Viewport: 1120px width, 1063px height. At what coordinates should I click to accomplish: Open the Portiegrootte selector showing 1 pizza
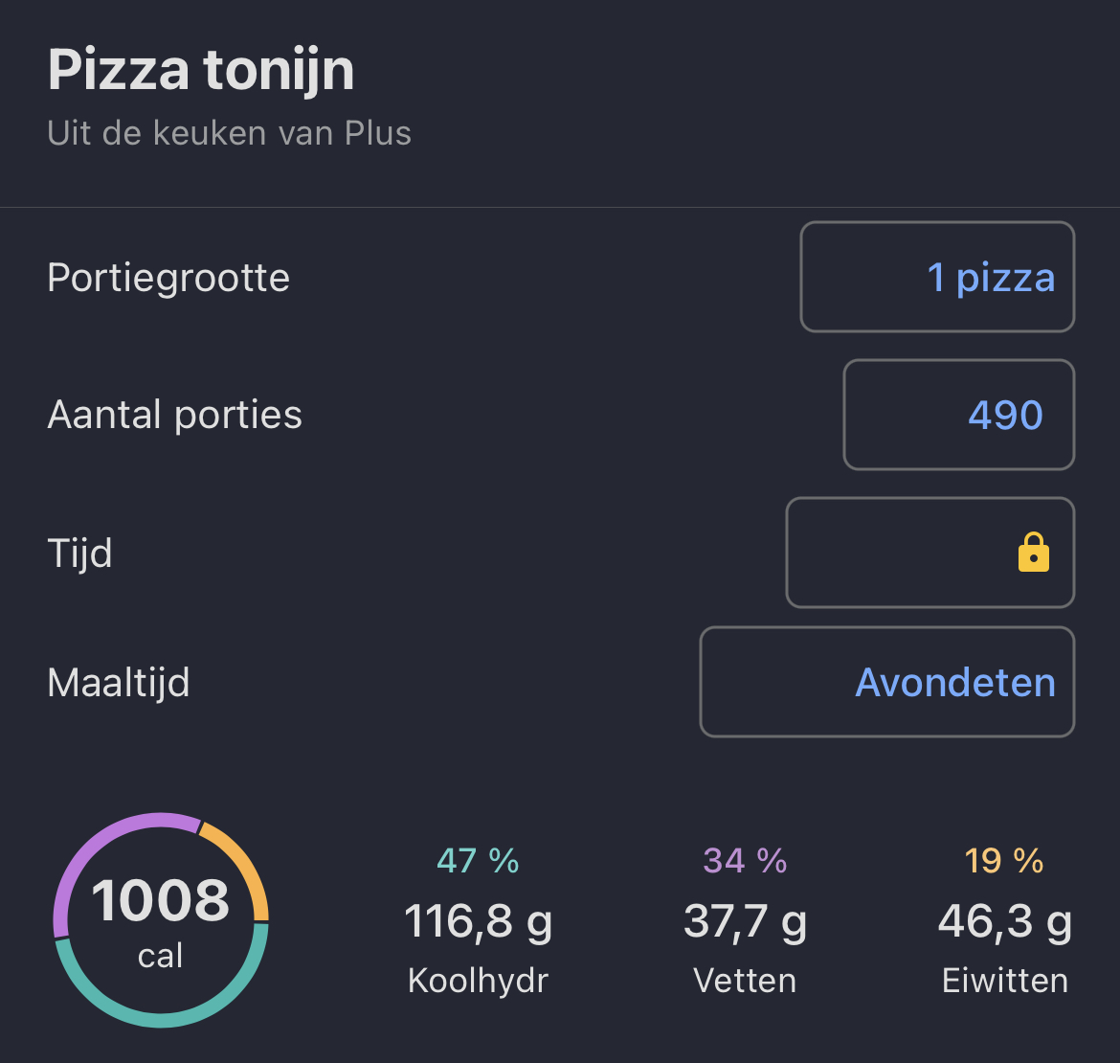pyautogui.click(x=936, y=278)
